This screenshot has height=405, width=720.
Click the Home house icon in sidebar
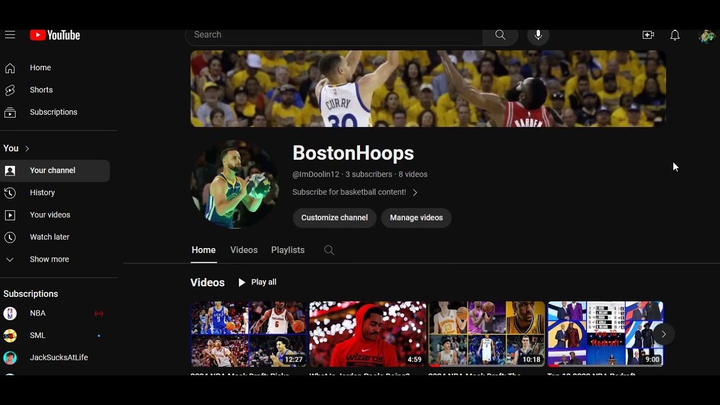coord(10,68)
